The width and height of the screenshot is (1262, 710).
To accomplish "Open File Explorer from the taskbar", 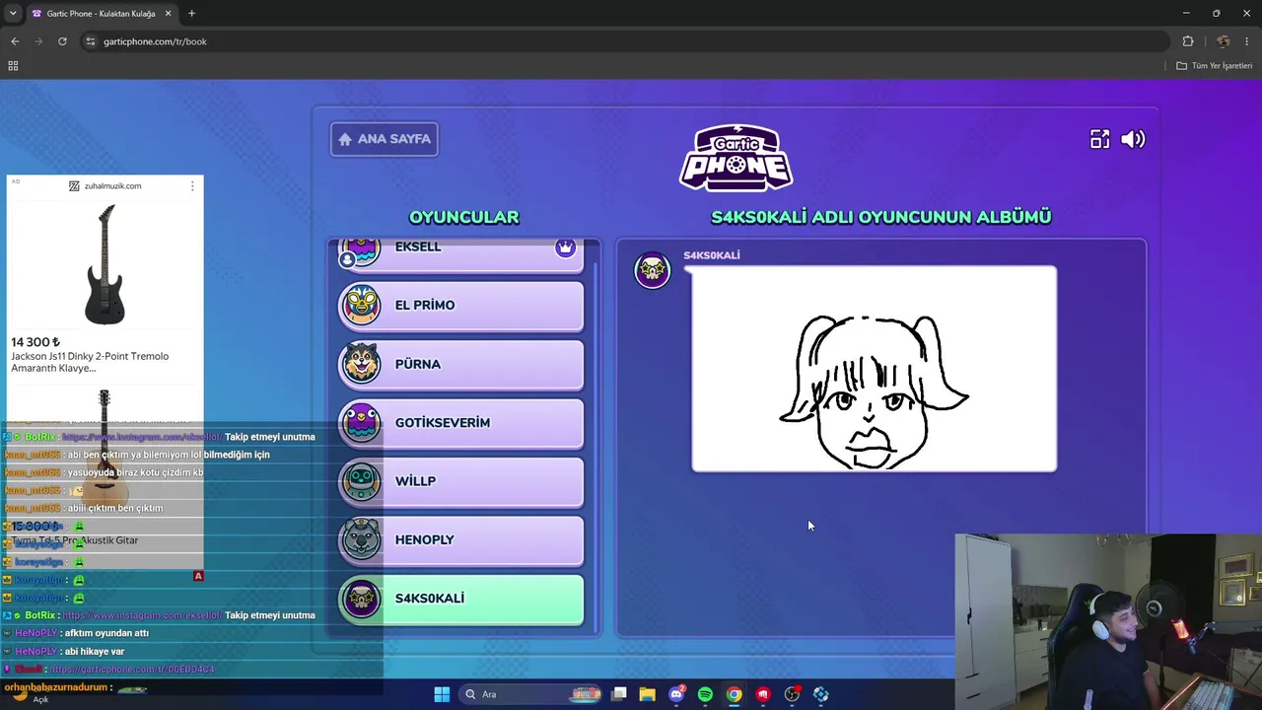I will pyautogui.click(x=647, y=694).
